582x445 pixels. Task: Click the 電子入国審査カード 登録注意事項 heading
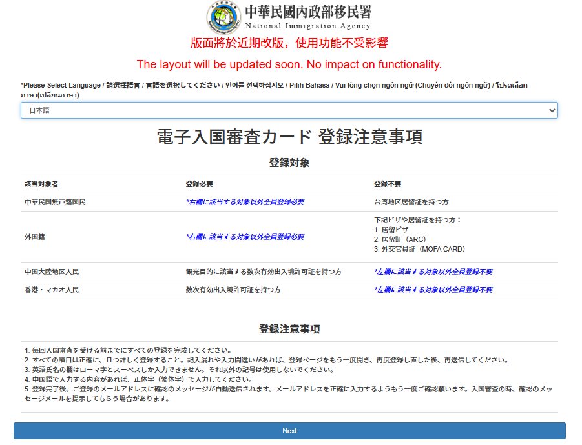(x=289, y=137)
